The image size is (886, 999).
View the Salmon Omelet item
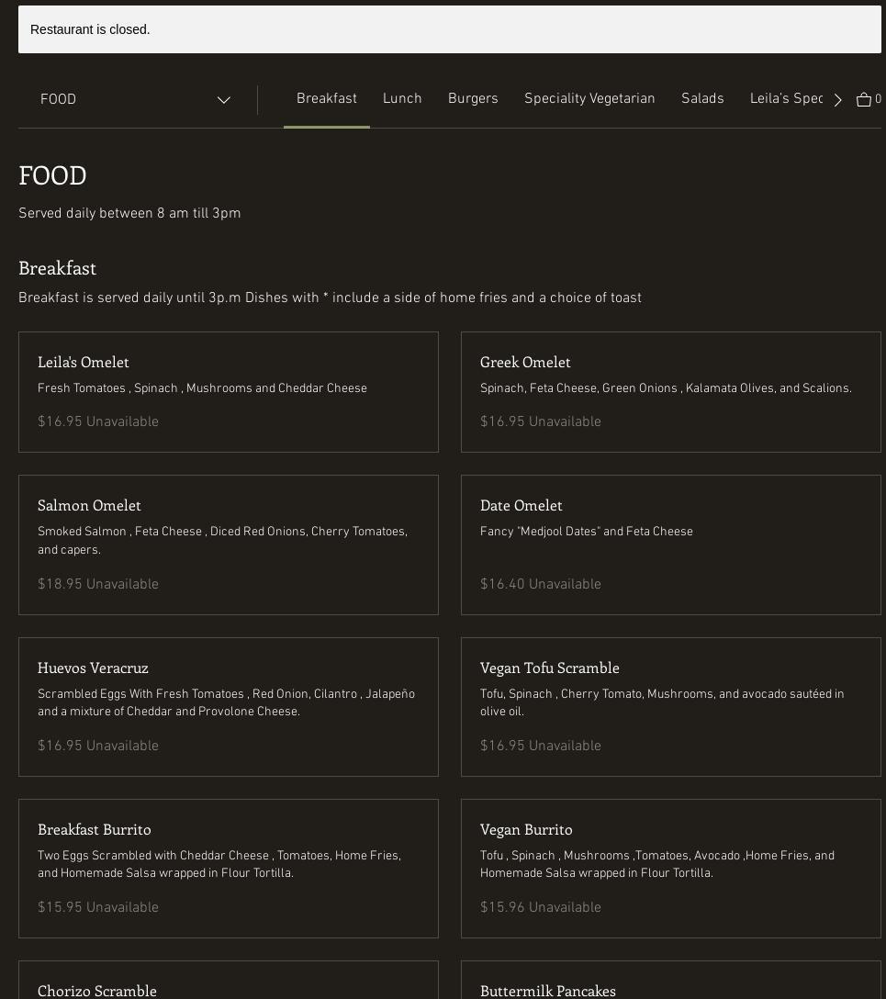(228, 544)
